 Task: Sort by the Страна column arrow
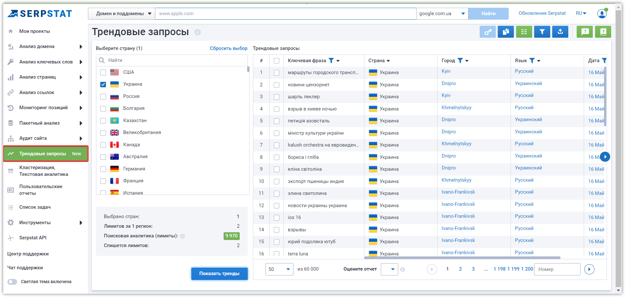(388, 61)
